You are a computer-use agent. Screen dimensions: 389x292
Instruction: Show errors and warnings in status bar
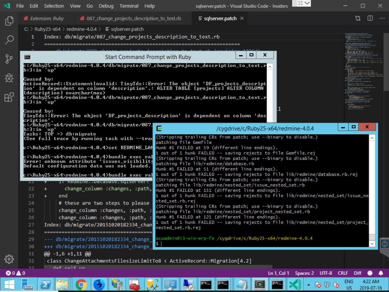tap(16, 273)
